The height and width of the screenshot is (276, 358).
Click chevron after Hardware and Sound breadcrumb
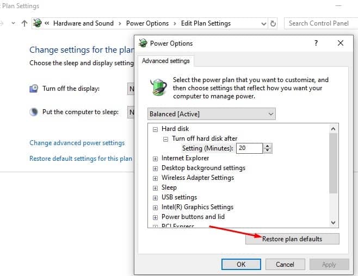click(x=120, y=23)
